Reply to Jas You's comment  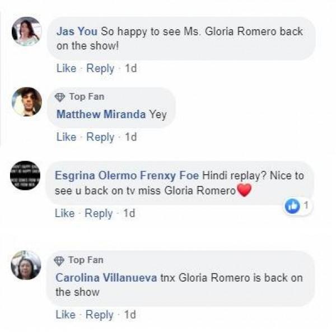(x=100, y=69)
